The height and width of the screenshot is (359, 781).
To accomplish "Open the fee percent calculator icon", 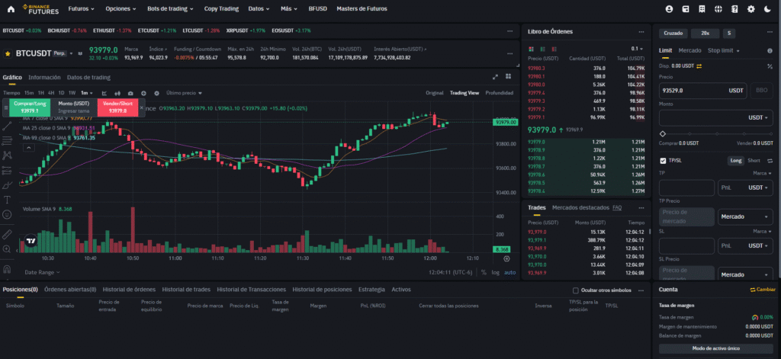I will 770,66.
